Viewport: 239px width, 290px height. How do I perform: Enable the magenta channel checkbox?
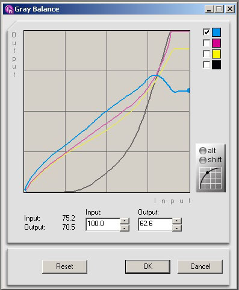coord(206,43)
